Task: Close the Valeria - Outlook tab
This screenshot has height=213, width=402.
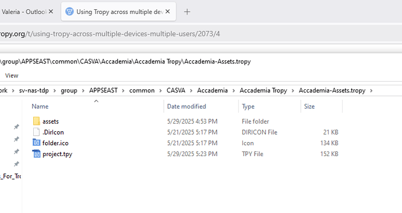Action: pyautogui.click(x=51, y=12)
